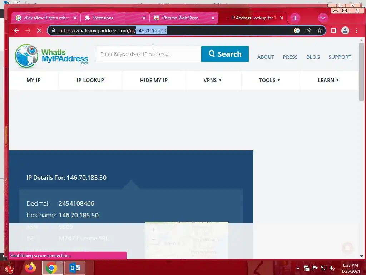Click the muted volume tray icon
Viewport: 366px width, 275px height.
point(332,268)
